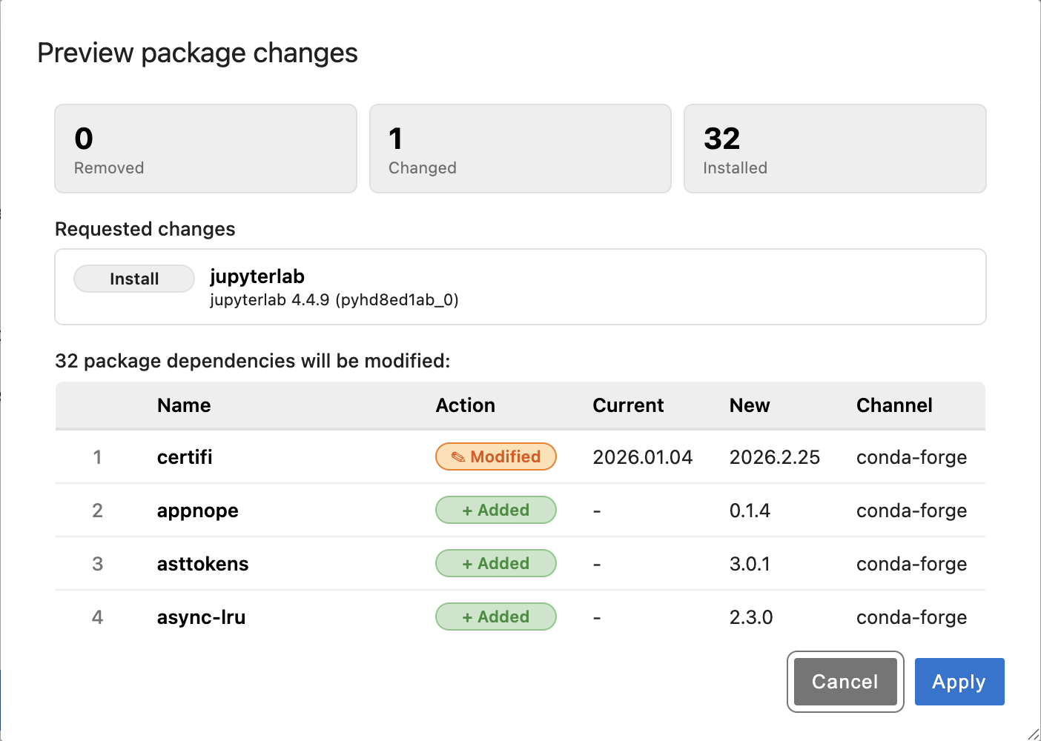Select the appnope package name
The height and width of the screenshot is (741, 1041).
tap(198, 511)
